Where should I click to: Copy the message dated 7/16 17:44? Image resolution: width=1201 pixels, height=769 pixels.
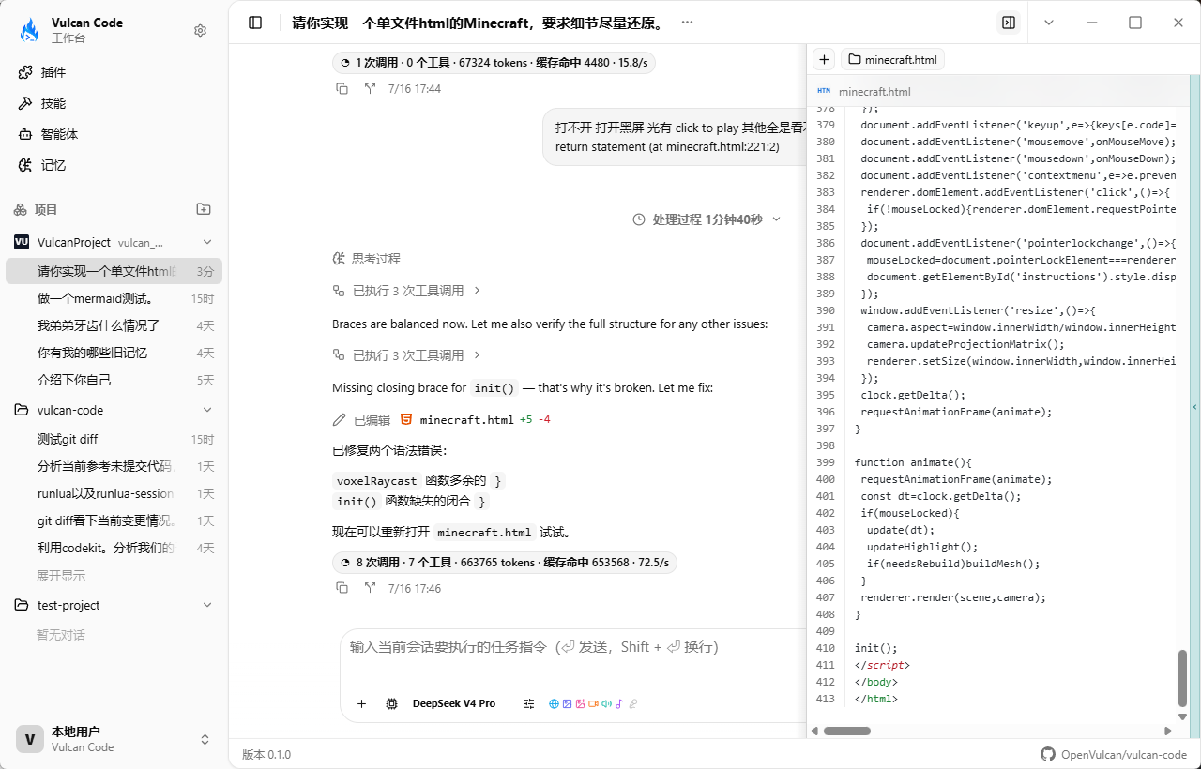[x=342, y=89]
